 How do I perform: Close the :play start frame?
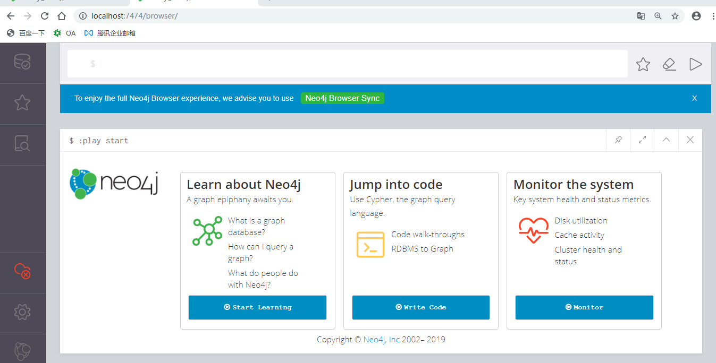tap(690, 140)
